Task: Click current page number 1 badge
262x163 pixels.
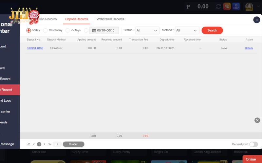Action: (x=39, y=144)
